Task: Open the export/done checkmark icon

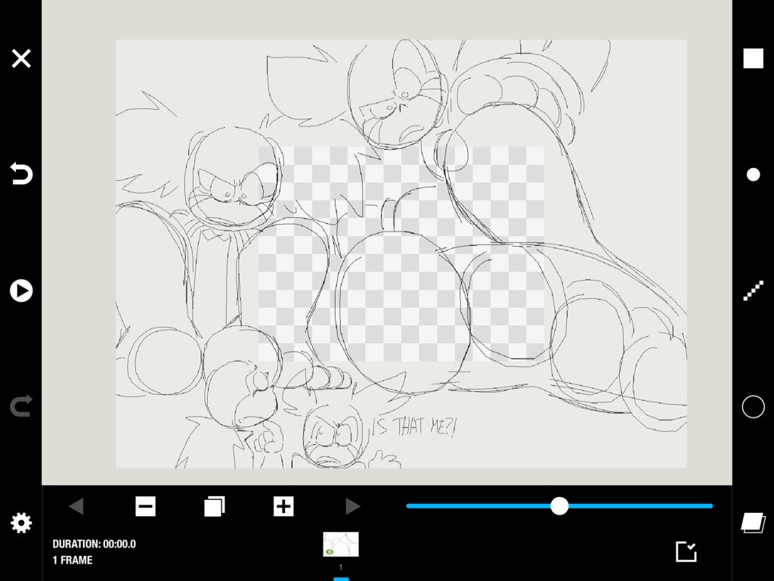Action: tap(686, 551)
